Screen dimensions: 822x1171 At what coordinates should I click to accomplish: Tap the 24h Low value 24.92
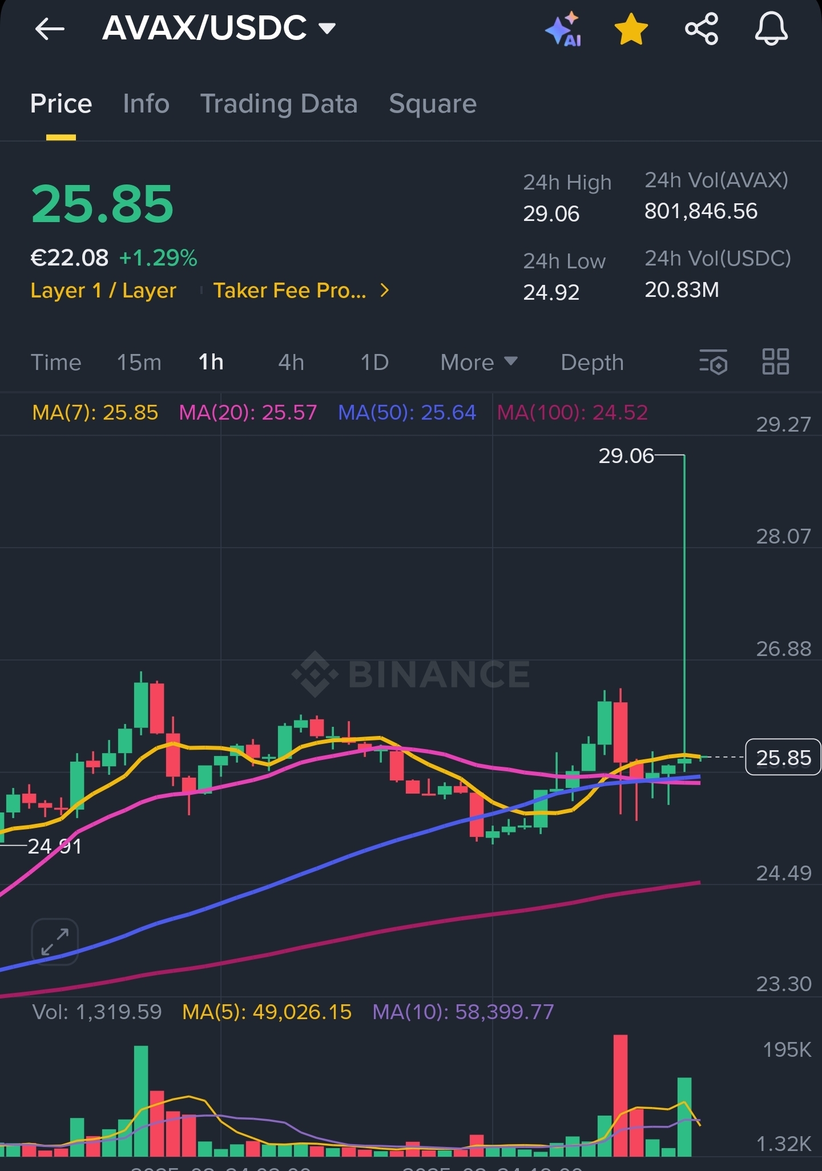551,292
